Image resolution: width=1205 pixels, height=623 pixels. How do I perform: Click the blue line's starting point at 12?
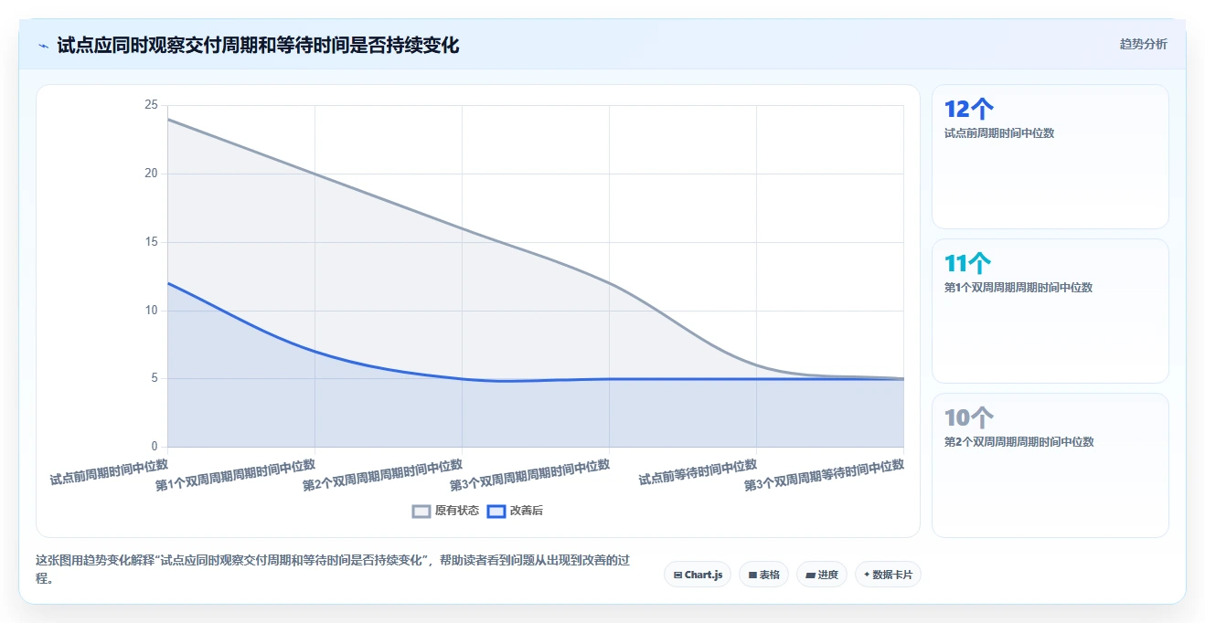click(168, 283)
